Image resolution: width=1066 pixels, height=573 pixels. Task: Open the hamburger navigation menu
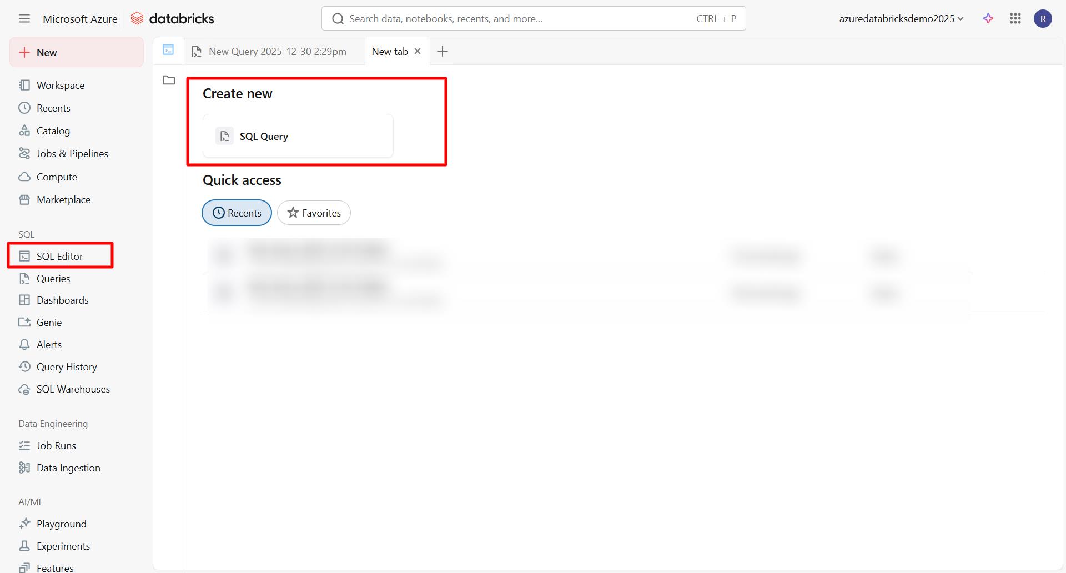pyautogui.click(x=24, y=18)
